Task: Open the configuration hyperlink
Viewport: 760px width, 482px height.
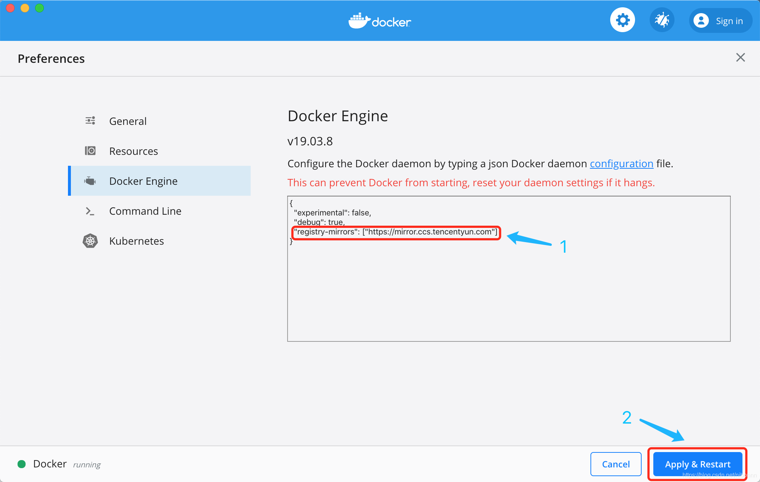Action: (x=621, y=164)
